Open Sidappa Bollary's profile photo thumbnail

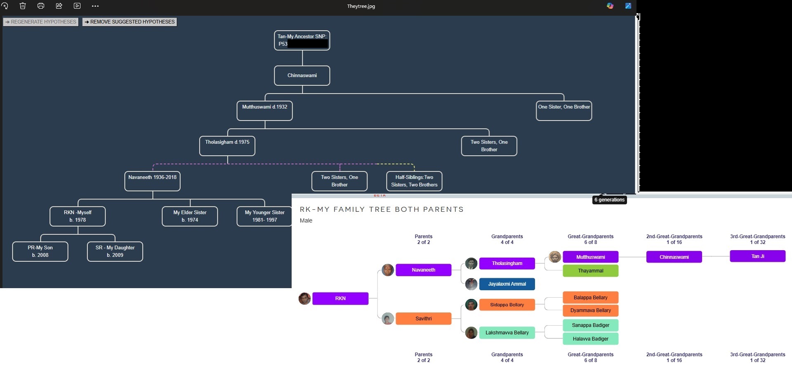click(471, 305)
